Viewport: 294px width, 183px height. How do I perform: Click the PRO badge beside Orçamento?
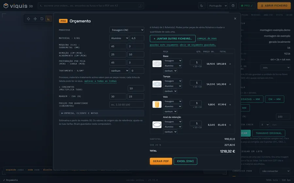pyautogui.click(x=63, y=21)
